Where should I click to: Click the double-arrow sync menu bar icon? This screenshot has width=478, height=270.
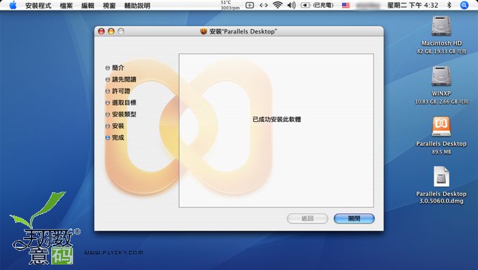(264, 5)
